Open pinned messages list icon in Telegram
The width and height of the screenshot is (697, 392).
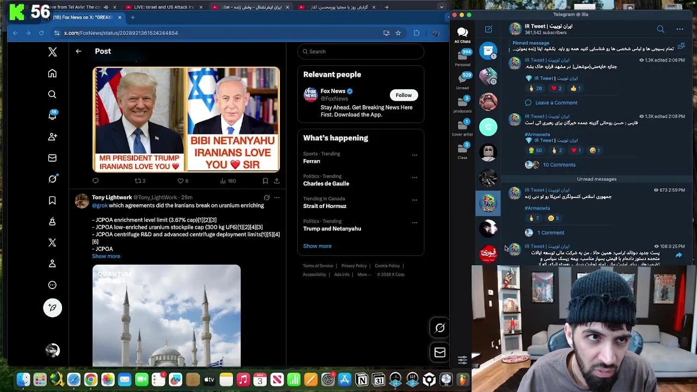(x=681, y=46)
